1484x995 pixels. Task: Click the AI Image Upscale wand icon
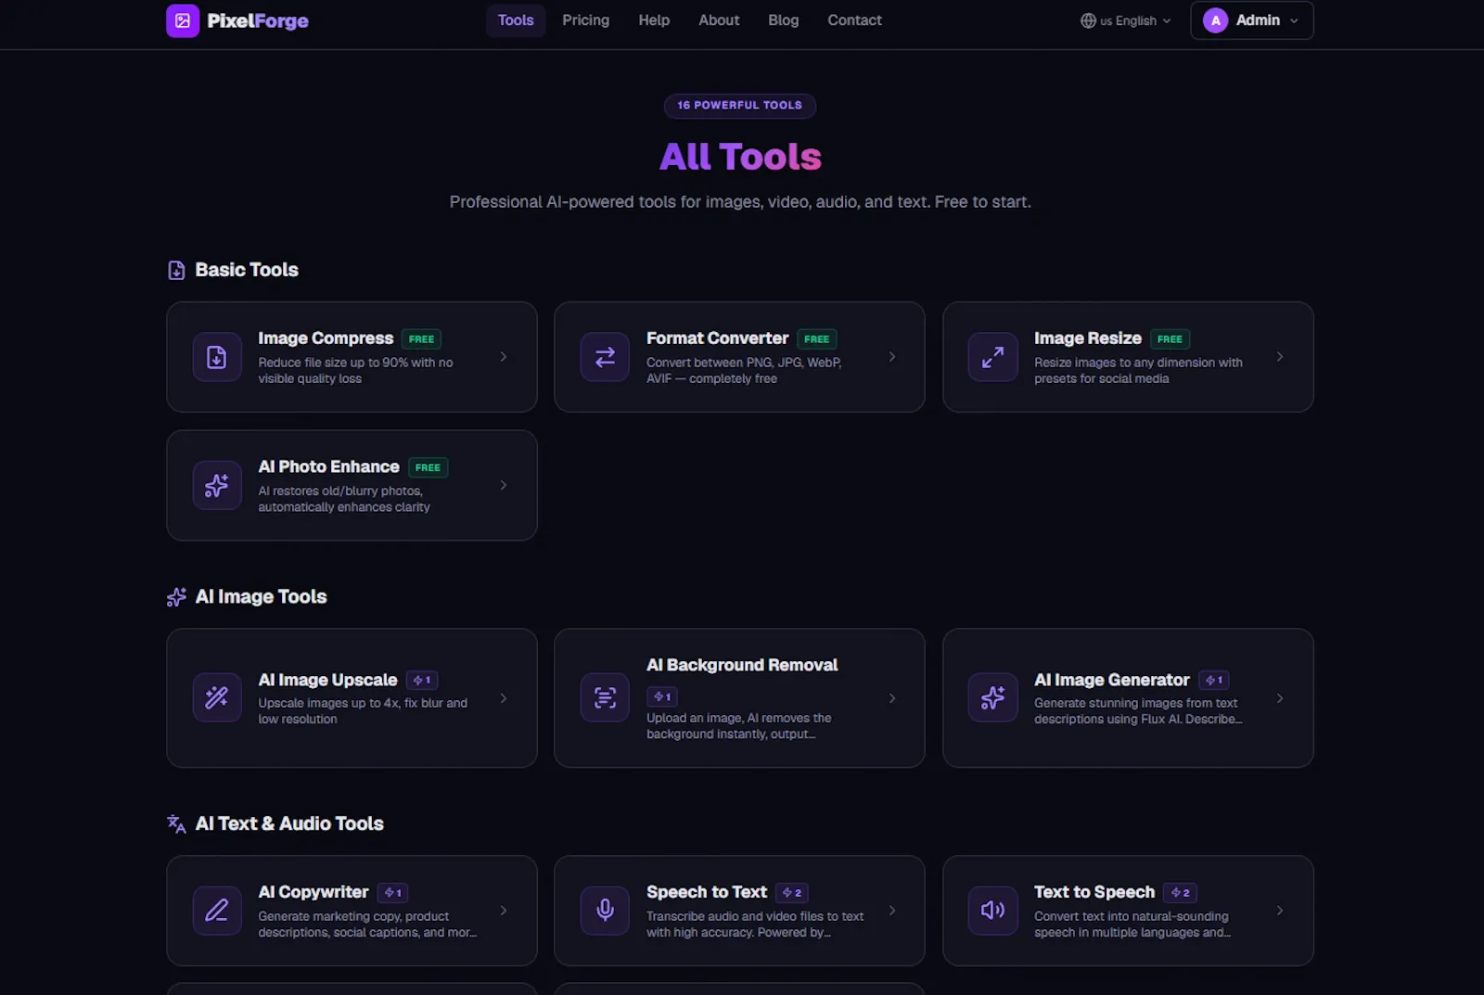click(217, 698)
